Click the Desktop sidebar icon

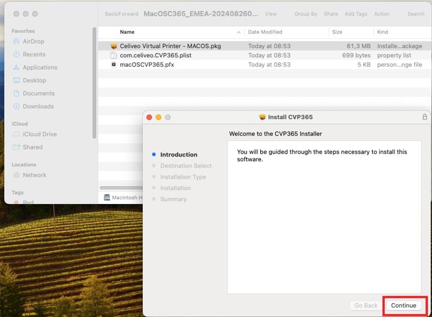tap(16, 81)
